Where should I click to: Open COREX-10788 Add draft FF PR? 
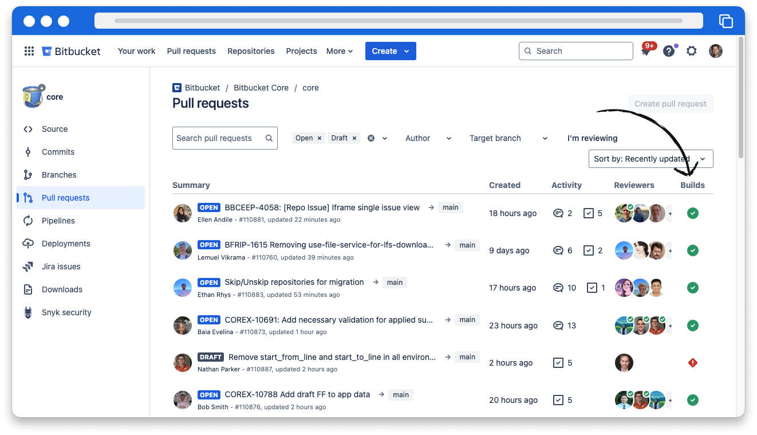point(297,394)
